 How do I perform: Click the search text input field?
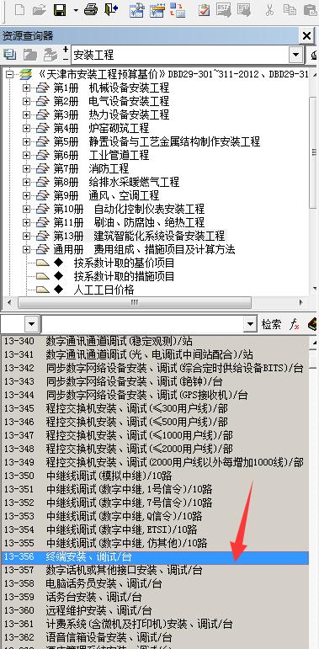coord(142,325)
